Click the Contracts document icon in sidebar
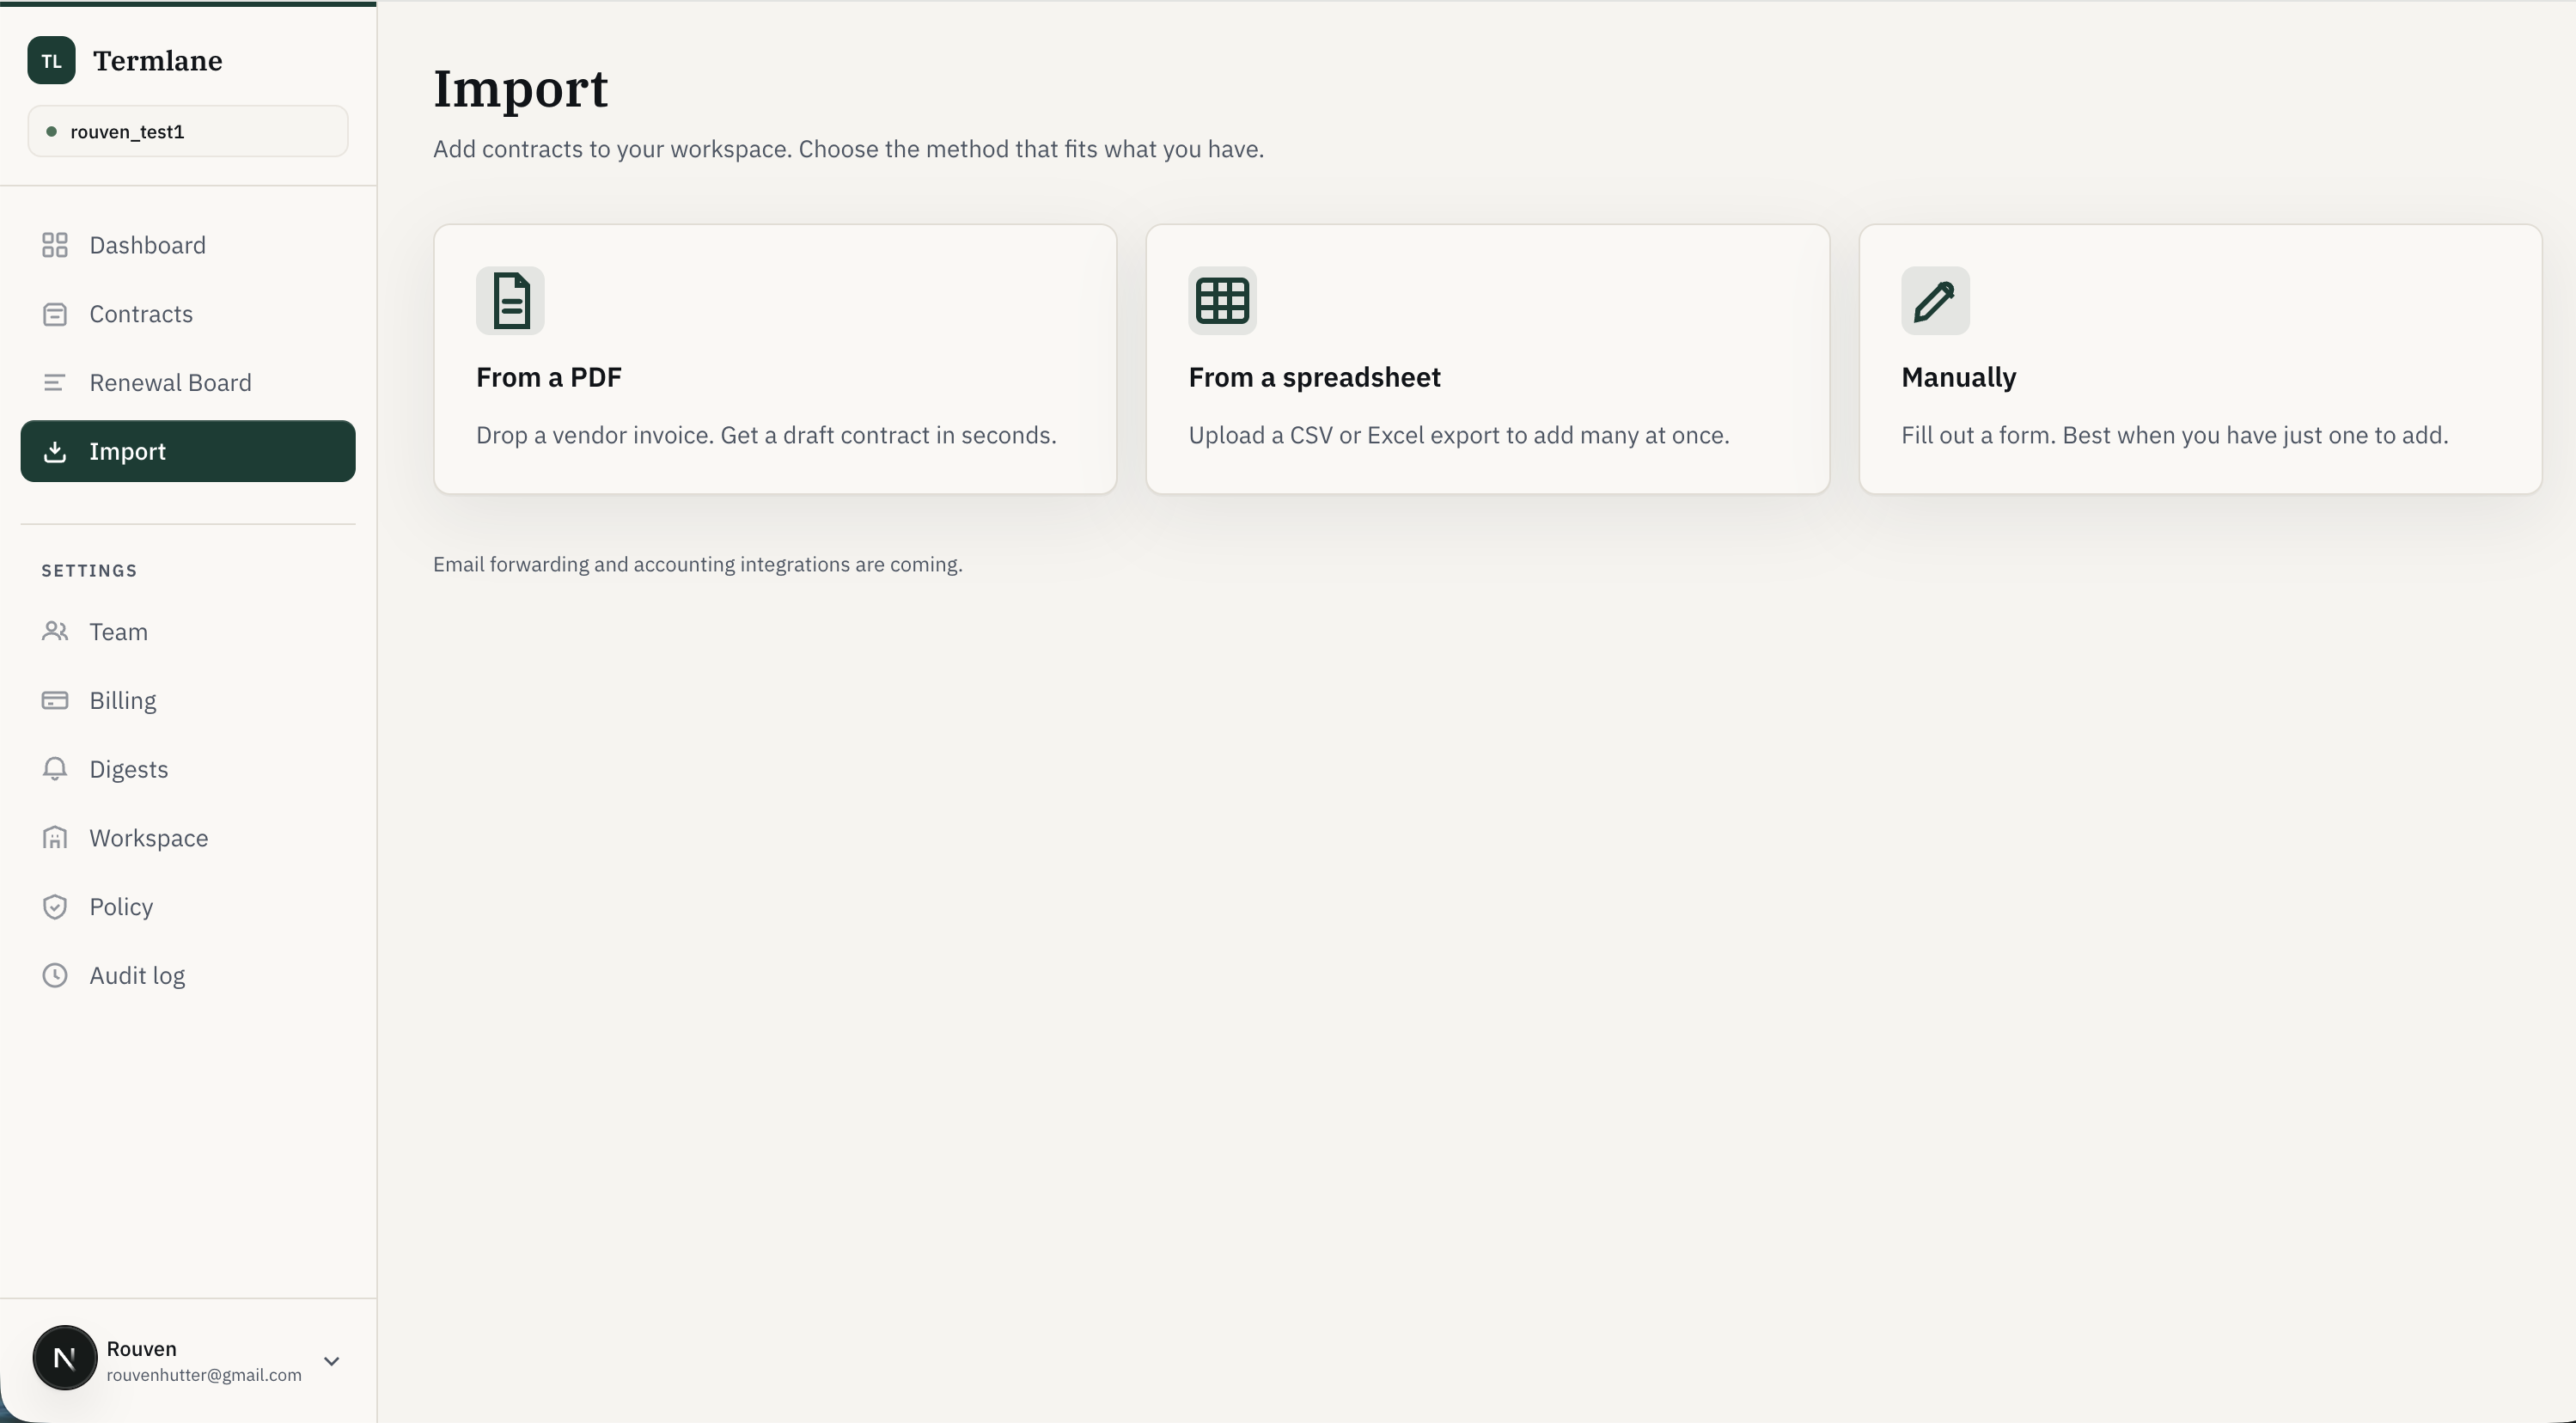The width and height of the screenshot is (2576, 1423). (x=55, y=314)
